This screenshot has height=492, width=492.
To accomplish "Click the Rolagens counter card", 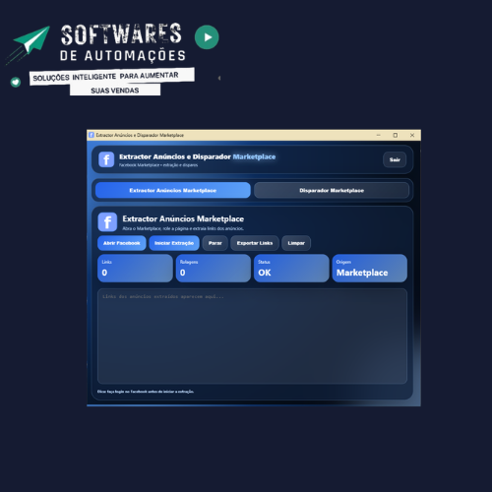I will pos(214,269).
